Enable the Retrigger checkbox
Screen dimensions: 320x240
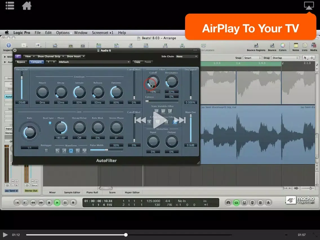click(x=46, y=150)
